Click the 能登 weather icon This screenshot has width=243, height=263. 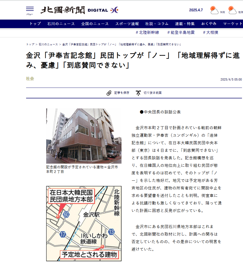(232, 10)
